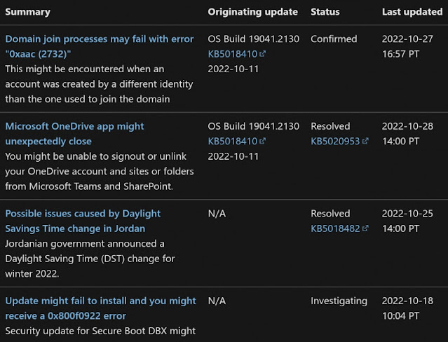Click the OneDrive signout description text
This screenshot has width=448, height=342.
pyautogui.click(x=100, y=171)
